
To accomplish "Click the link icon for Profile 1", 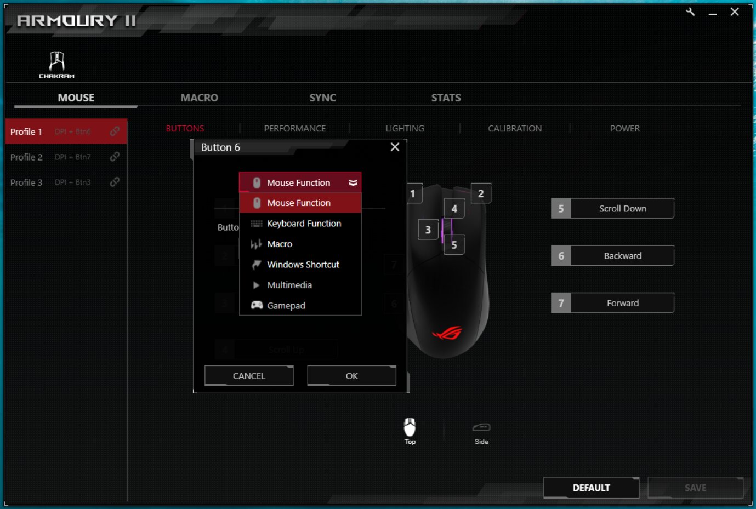I will [x=115, y=131].
